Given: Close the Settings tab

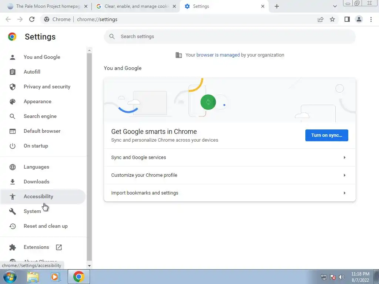Looking at the screenshot, I should point(263,6).
